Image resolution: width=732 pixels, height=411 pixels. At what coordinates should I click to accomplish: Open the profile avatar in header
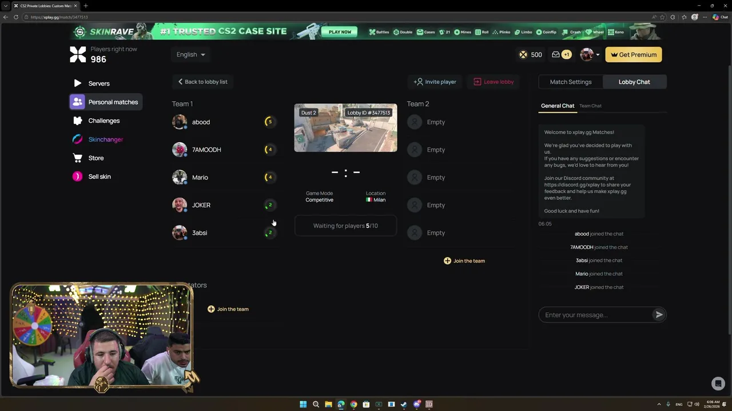[587, 55]
